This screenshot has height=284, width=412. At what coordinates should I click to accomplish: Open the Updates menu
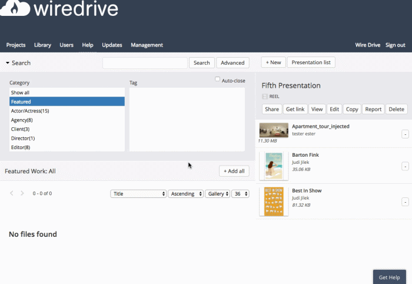tap(112, 45)
